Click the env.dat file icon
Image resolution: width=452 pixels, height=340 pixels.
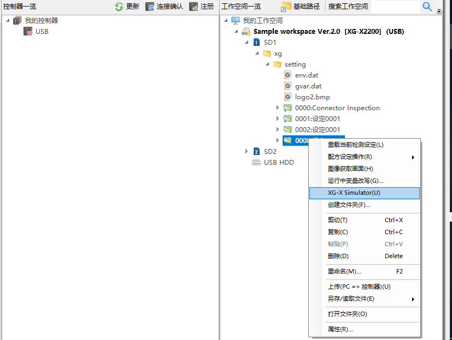pos(287,75)
